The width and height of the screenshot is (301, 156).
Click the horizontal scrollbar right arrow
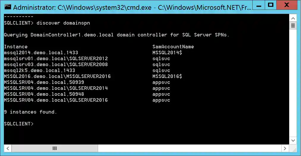click(x=285, y=148)
